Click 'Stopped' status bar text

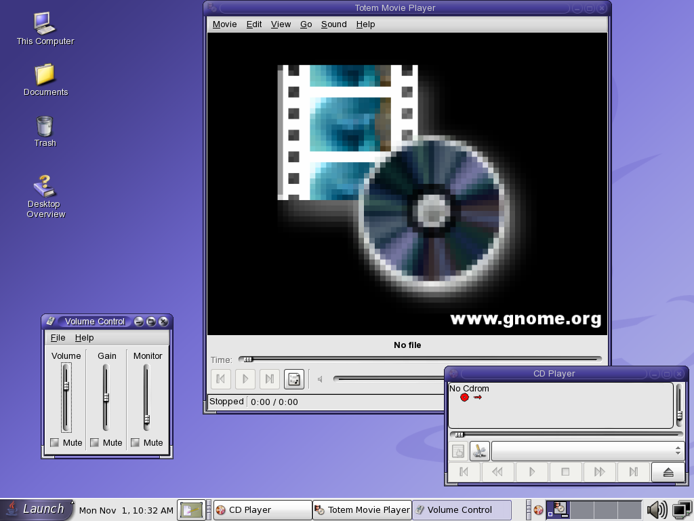226,402
